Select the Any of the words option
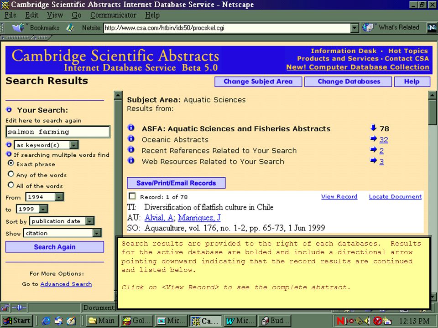 pos(11,174)
